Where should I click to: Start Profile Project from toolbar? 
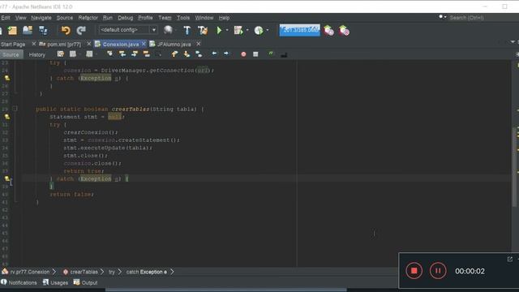[x=259, y=31]
